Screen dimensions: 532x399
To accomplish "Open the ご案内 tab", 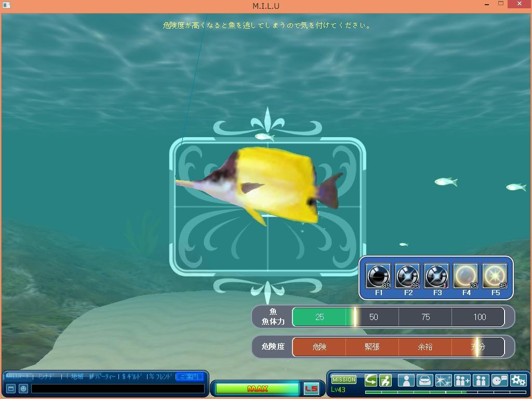I will tap(190, 377).
